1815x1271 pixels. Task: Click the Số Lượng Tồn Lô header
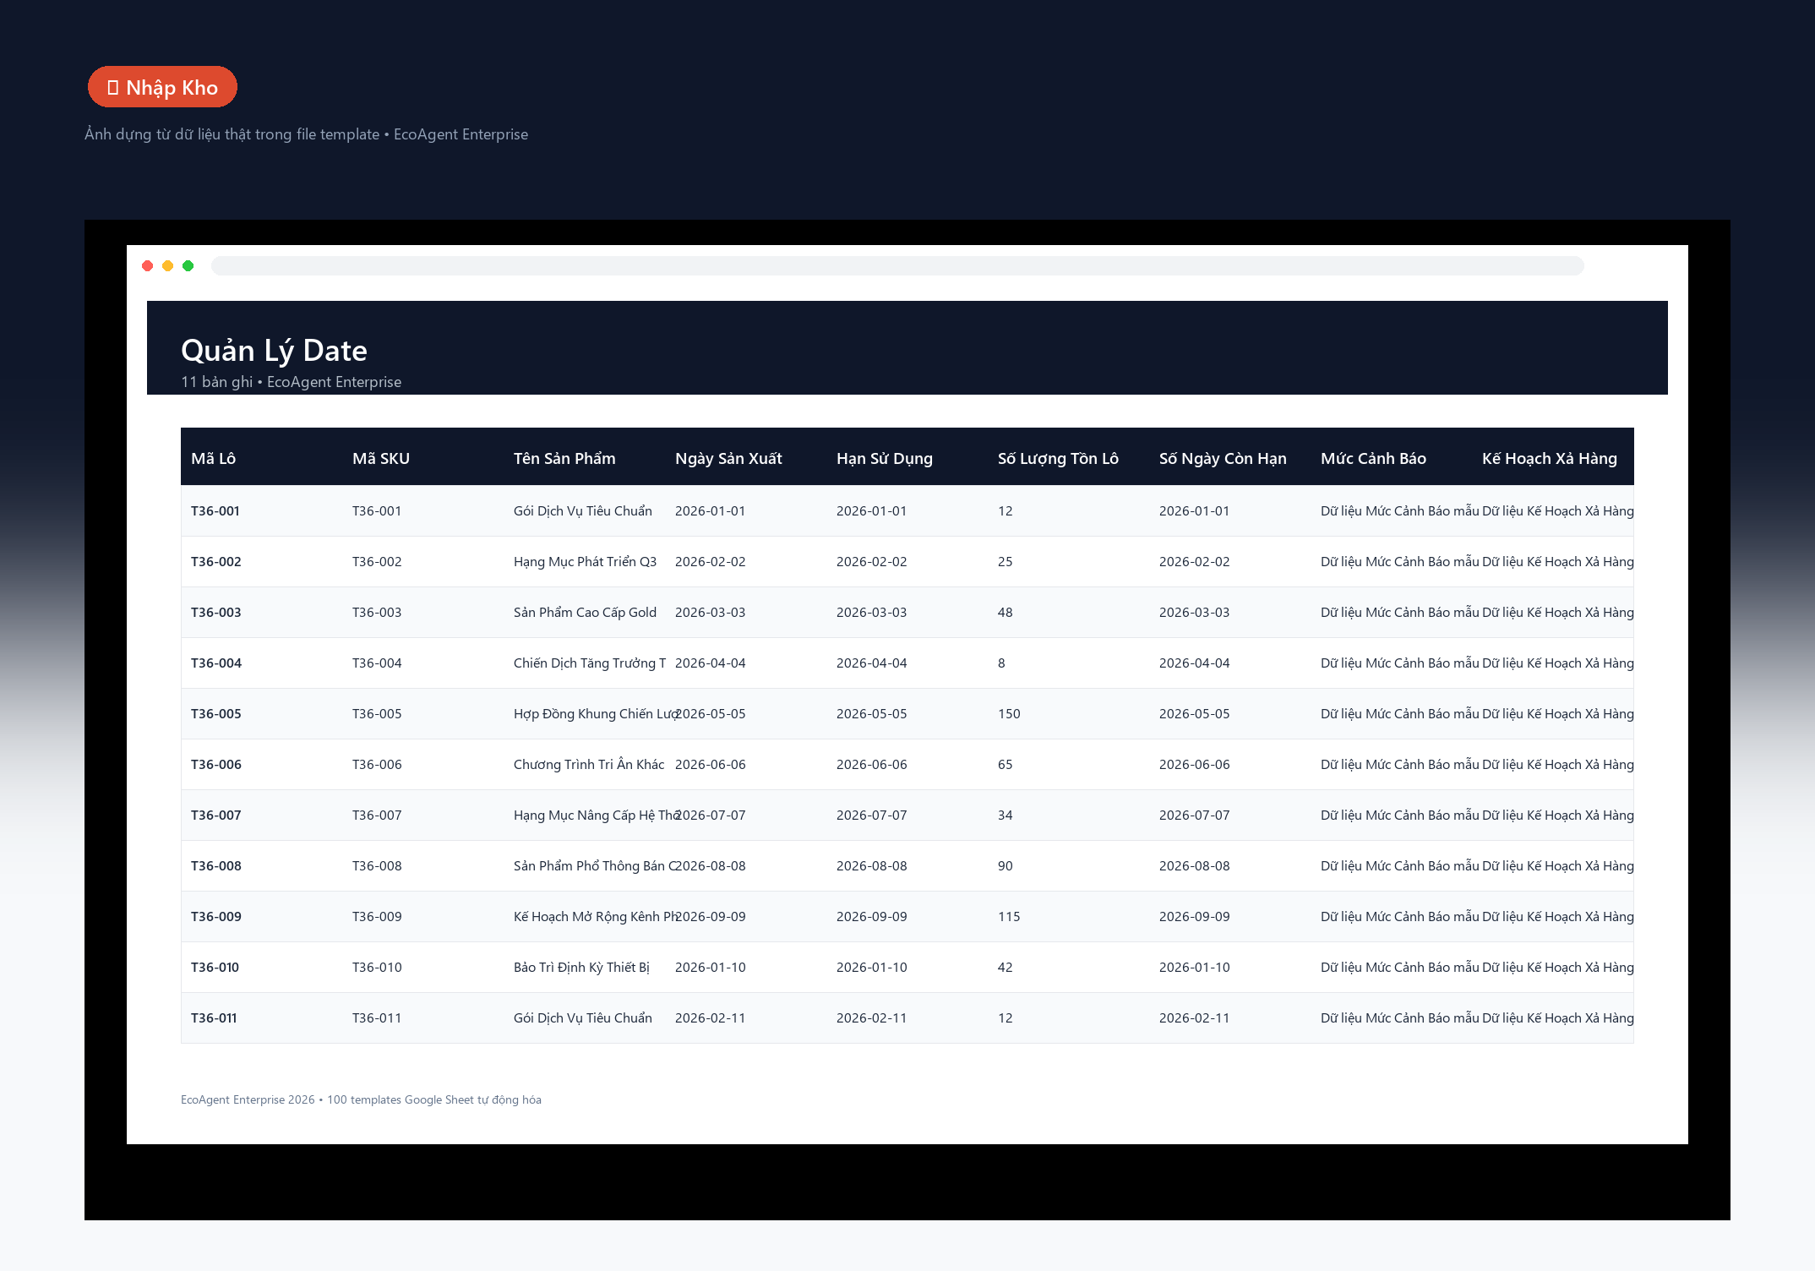coord(1058,458)
